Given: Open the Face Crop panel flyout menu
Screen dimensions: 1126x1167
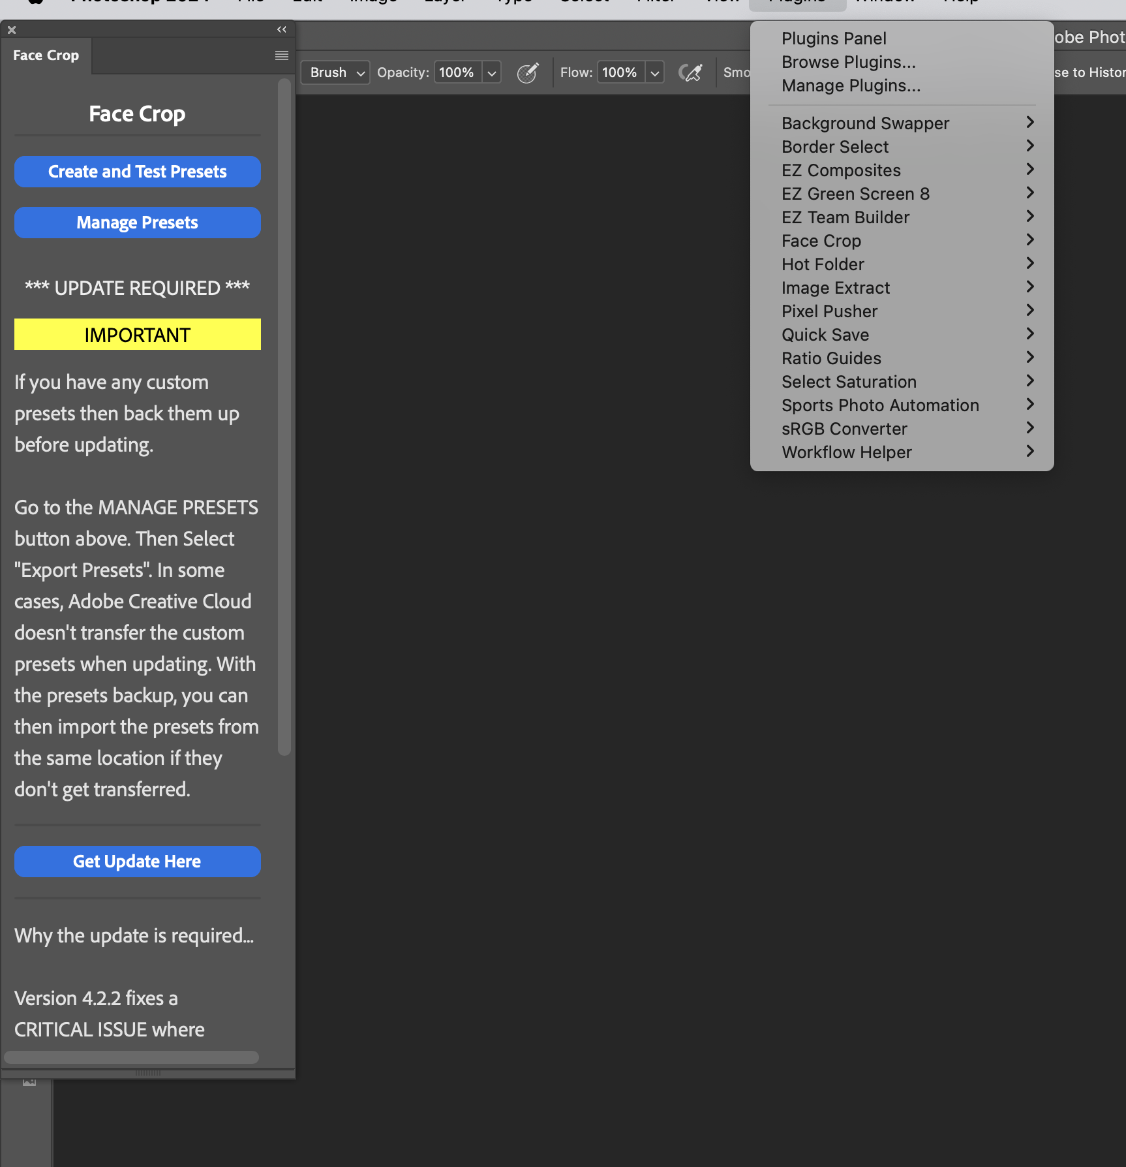Looking at the screenshot, I should click(x=282, y=55).
